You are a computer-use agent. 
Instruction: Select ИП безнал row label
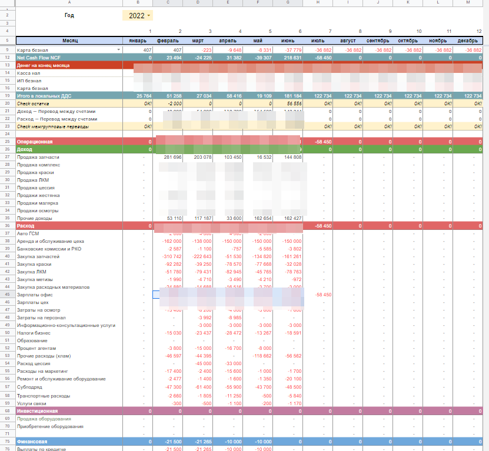pos(29,81)
